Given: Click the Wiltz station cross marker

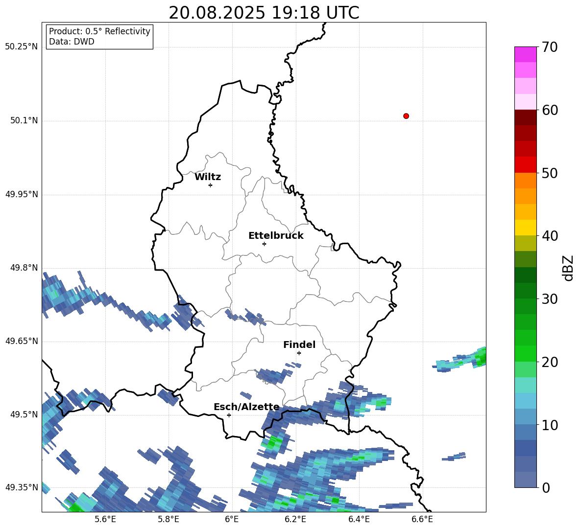Looking at the screenshot, I should tap(211, 185).
